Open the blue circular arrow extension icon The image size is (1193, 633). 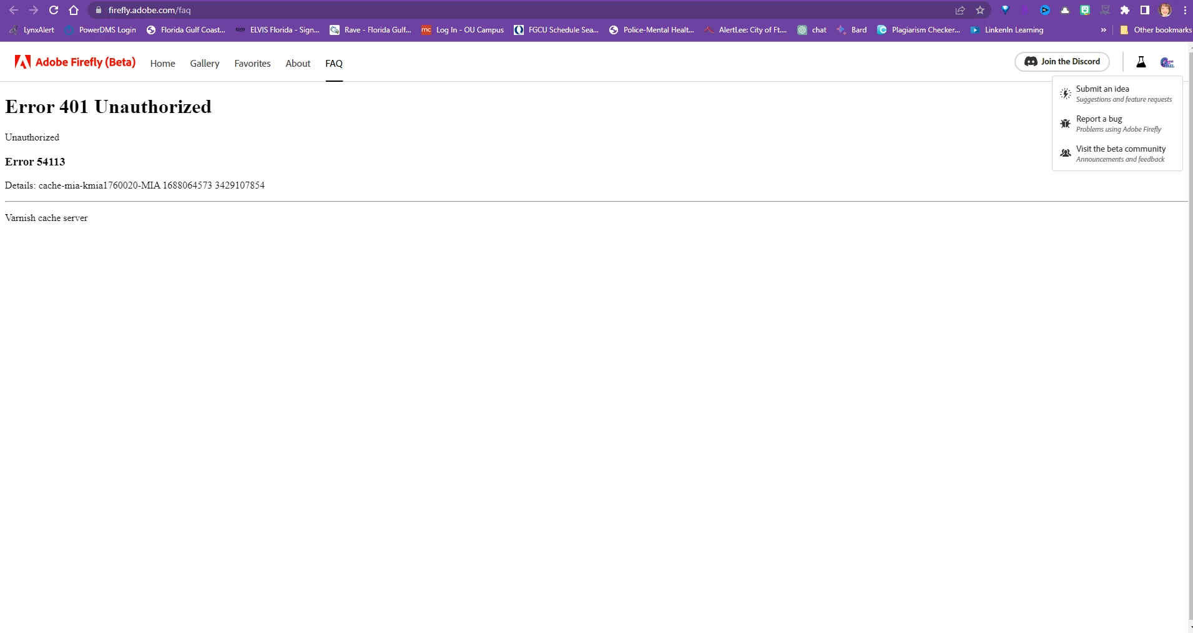(1045, 10)
